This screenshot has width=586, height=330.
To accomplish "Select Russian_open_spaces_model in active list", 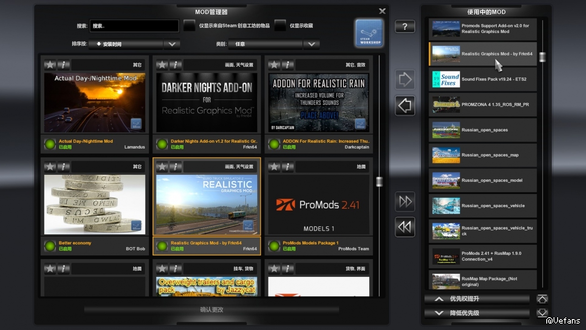I will tap(483, 180).
